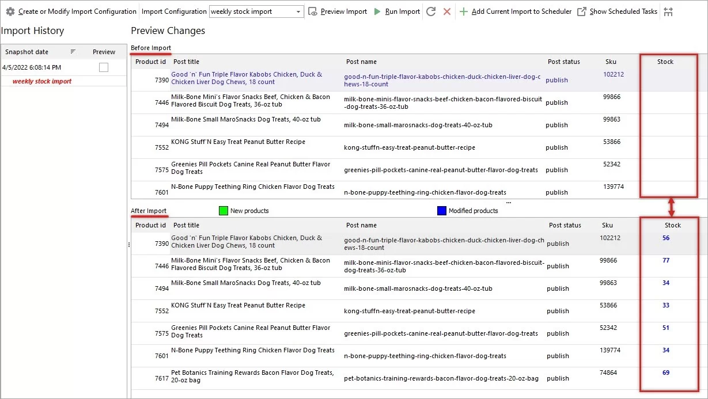Screen dimensions: 708x399
Task: Click the blue Modified products color swatch
Action: (x=441, y=211)
